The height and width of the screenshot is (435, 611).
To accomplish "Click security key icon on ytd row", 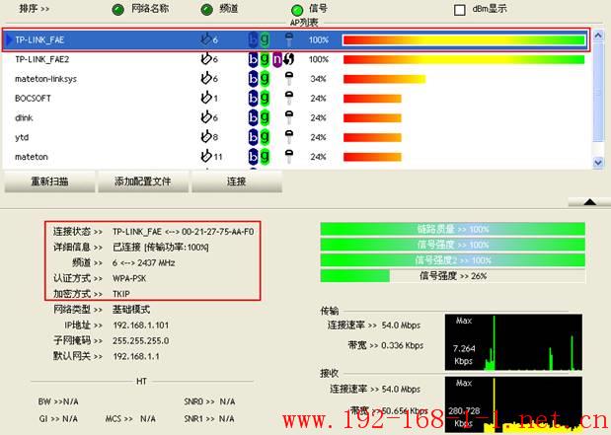I will (x=289, y=137).
